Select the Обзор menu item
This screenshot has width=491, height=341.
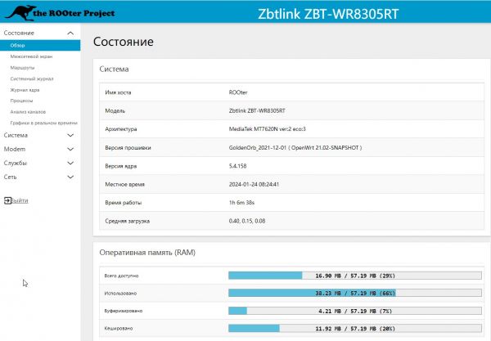click(x=40, y=45)
